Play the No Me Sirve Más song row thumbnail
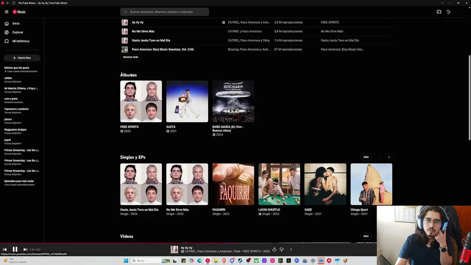 (x=125, y=31)
